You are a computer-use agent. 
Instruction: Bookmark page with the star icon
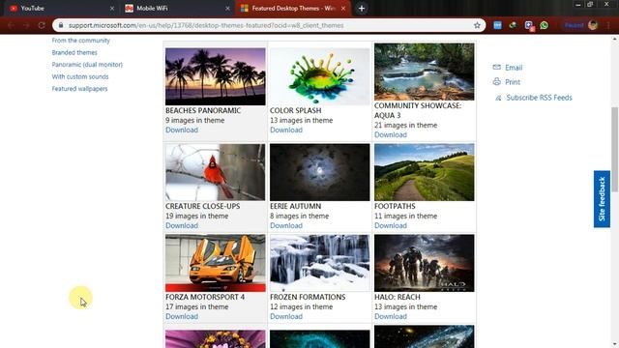click(477, 25)
